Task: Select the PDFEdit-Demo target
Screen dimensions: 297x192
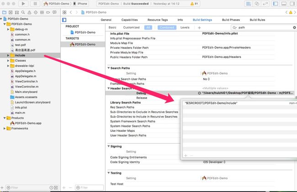Action: coord(83,44)
